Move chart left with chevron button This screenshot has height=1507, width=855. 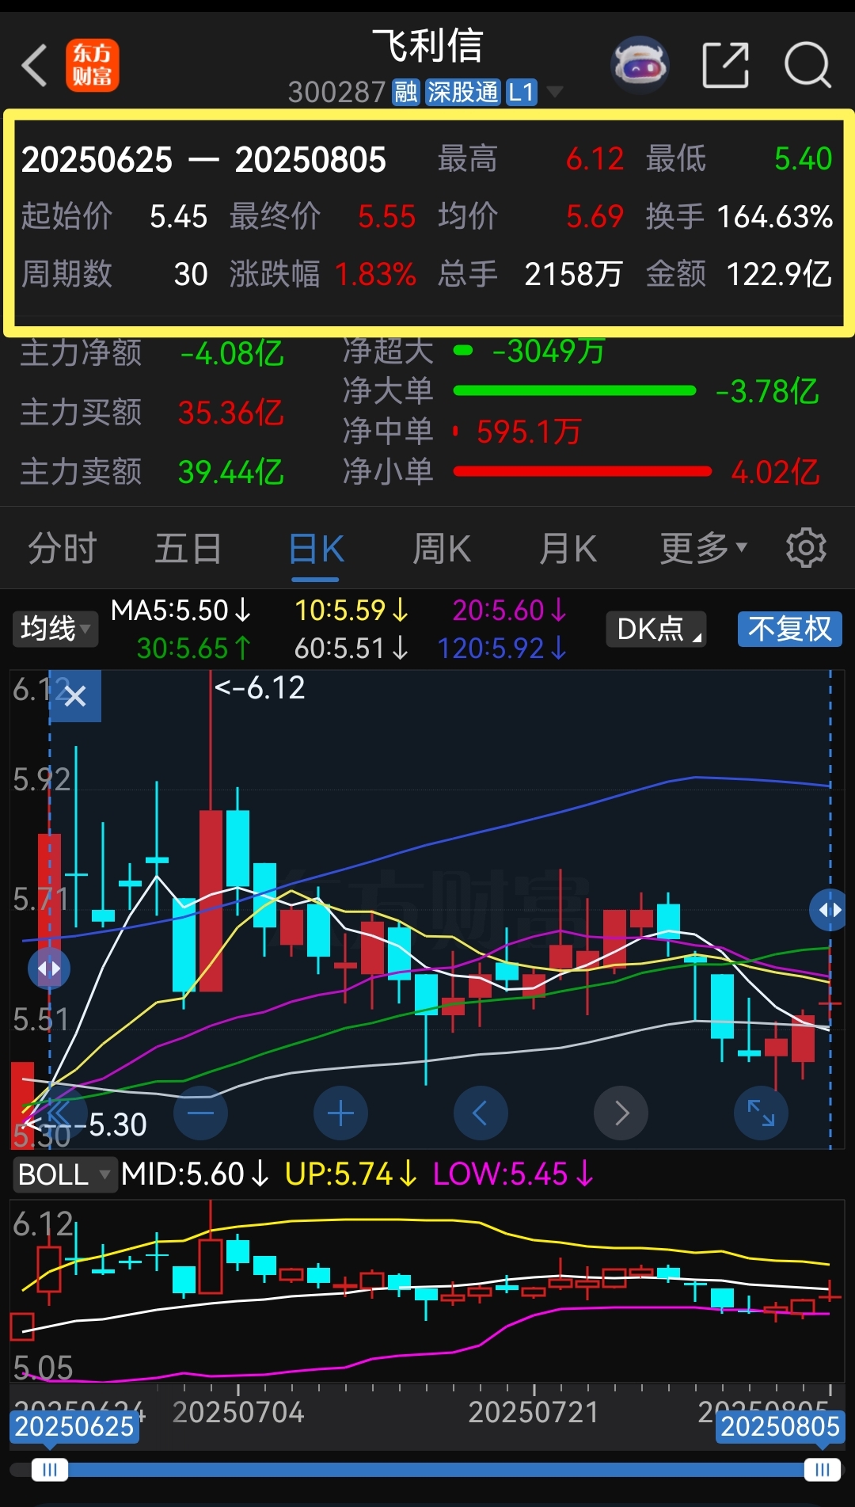point(481,1113)
